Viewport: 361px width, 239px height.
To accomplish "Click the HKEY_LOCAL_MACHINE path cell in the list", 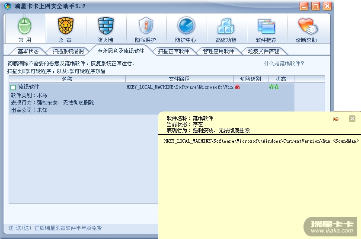I will (180, 87).
